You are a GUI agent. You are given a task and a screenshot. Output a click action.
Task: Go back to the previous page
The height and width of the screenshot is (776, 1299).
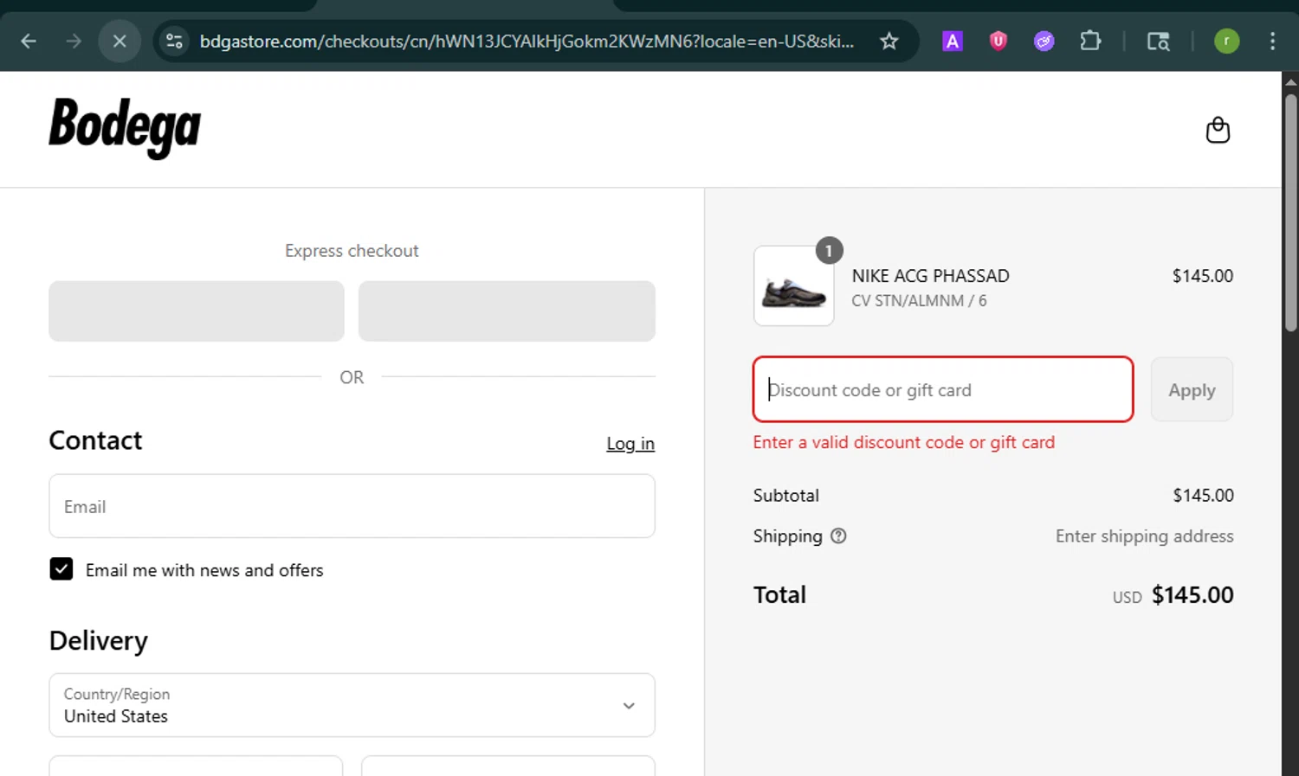click(x=29, y=41)
